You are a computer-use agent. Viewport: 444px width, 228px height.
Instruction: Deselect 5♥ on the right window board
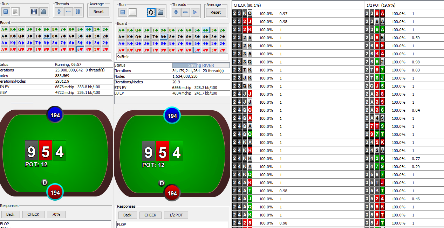pyautogui.click(x=197, y=50)
